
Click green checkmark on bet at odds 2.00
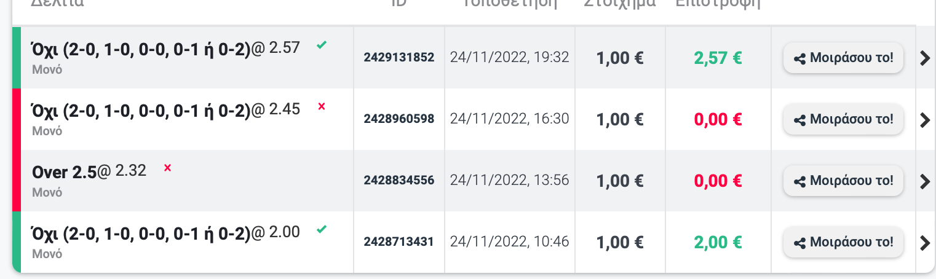tap(321, 229)
